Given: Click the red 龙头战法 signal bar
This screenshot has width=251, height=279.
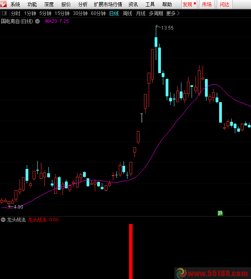Looking at the screenshot, I should [x=131, y=251].
